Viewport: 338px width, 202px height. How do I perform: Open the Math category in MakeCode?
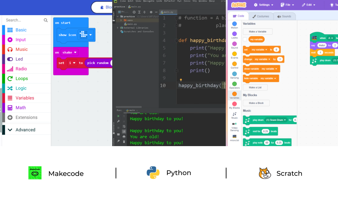pyautogui.click(x=20, y=108)
